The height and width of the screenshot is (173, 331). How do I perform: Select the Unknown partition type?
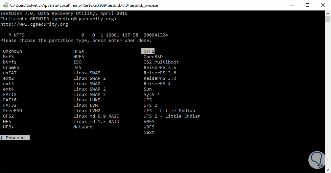[x=13, y=51]
